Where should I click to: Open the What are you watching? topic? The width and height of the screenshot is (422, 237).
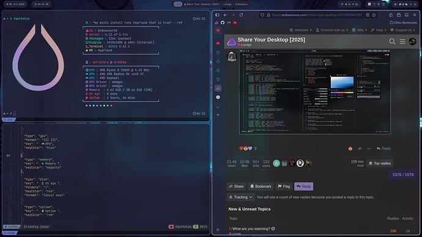click(x=251, y=228)
